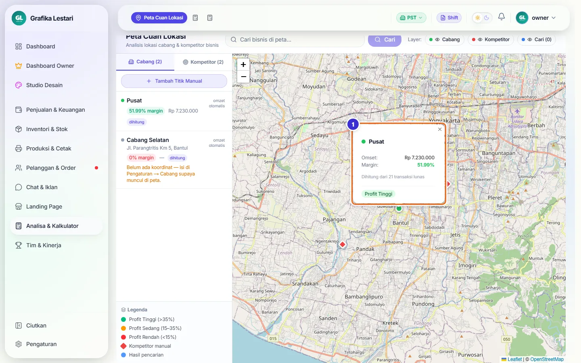581x363 pixels.
Task: Toggle the Cari (0) layer visibility
Action: [x=537, y=40]
